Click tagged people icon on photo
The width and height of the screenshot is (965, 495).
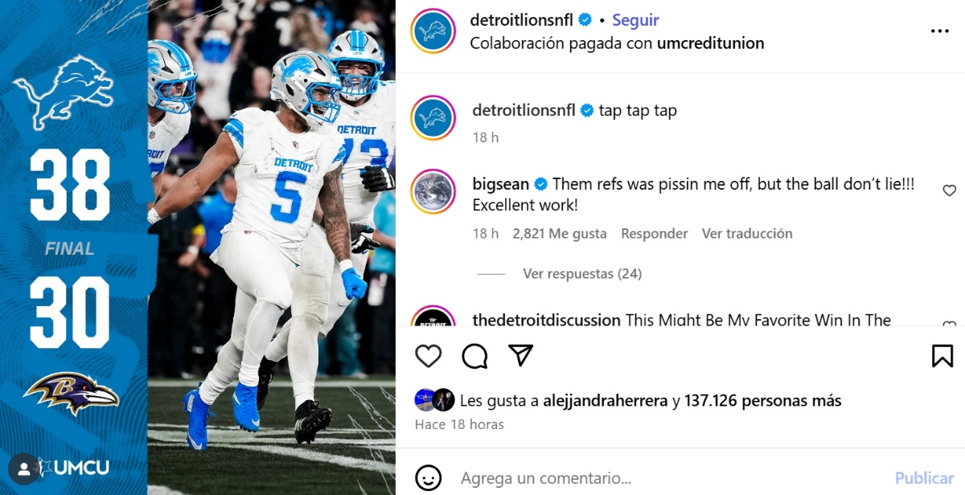click(x=24, y=468)
